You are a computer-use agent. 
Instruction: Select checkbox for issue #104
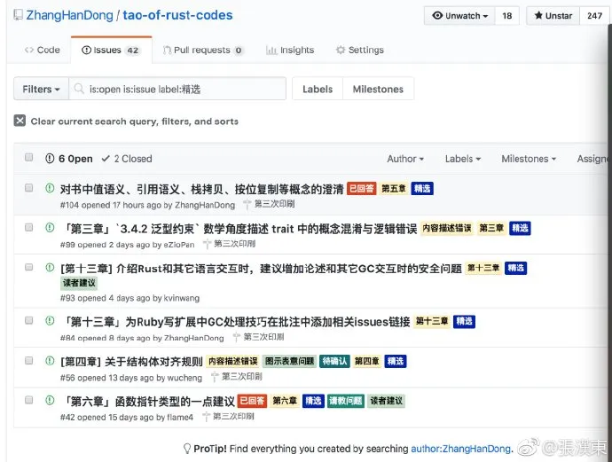[x=29, y=188]
